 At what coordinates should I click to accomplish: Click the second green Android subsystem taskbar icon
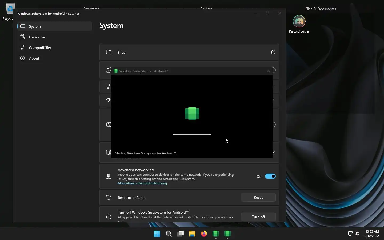click(227, 234)
